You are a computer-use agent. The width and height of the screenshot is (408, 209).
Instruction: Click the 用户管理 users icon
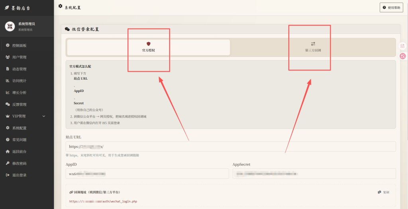[x=8, y=57]
